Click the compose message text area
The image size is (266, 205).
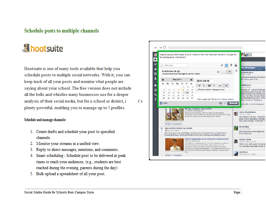pos(199,57)
